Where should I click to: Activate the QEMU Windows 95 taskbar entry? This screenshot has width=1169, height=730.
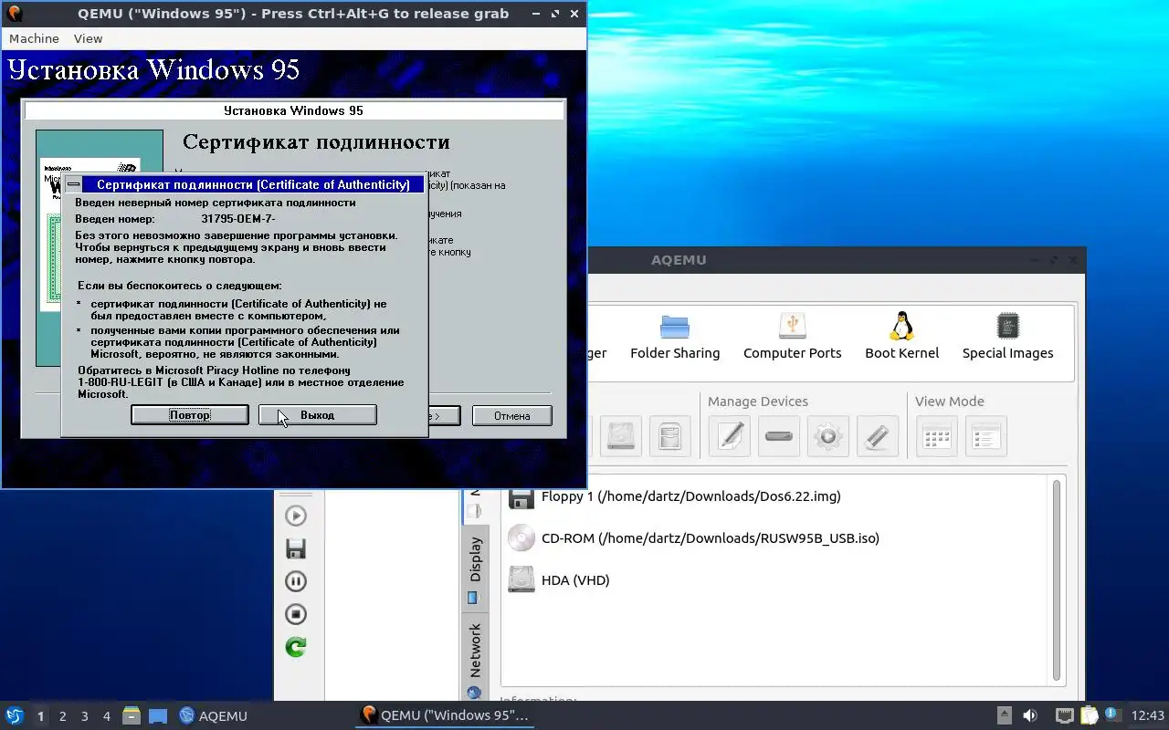tap(445, 715)
